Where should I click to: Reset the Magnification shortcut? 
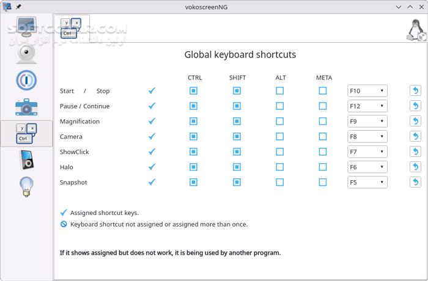coord(415,121)
